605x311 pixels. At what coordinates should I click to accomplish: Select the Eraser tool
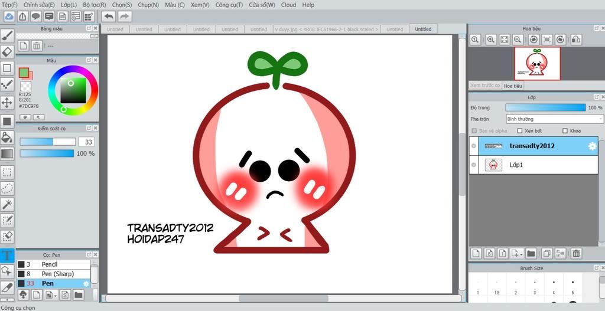[7, 52]
